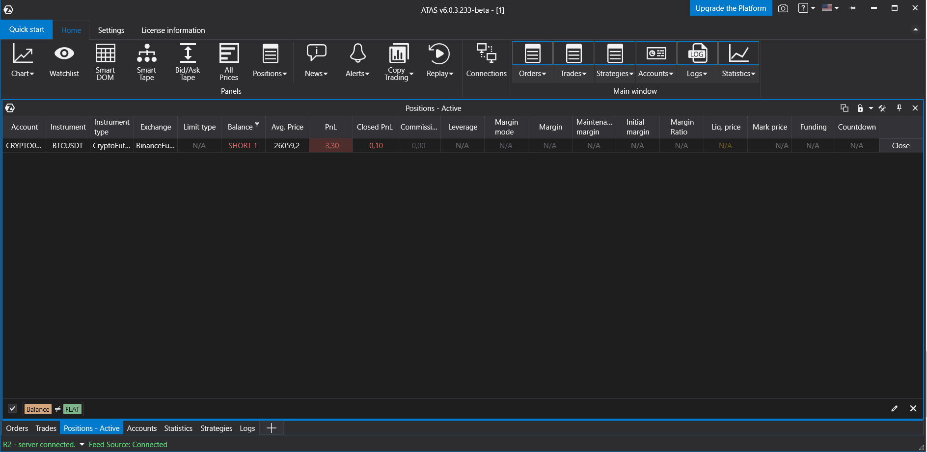Screen dimensions: 927x452
Task: Click the Upgrade the Platform button
Action: coord(731,8)
